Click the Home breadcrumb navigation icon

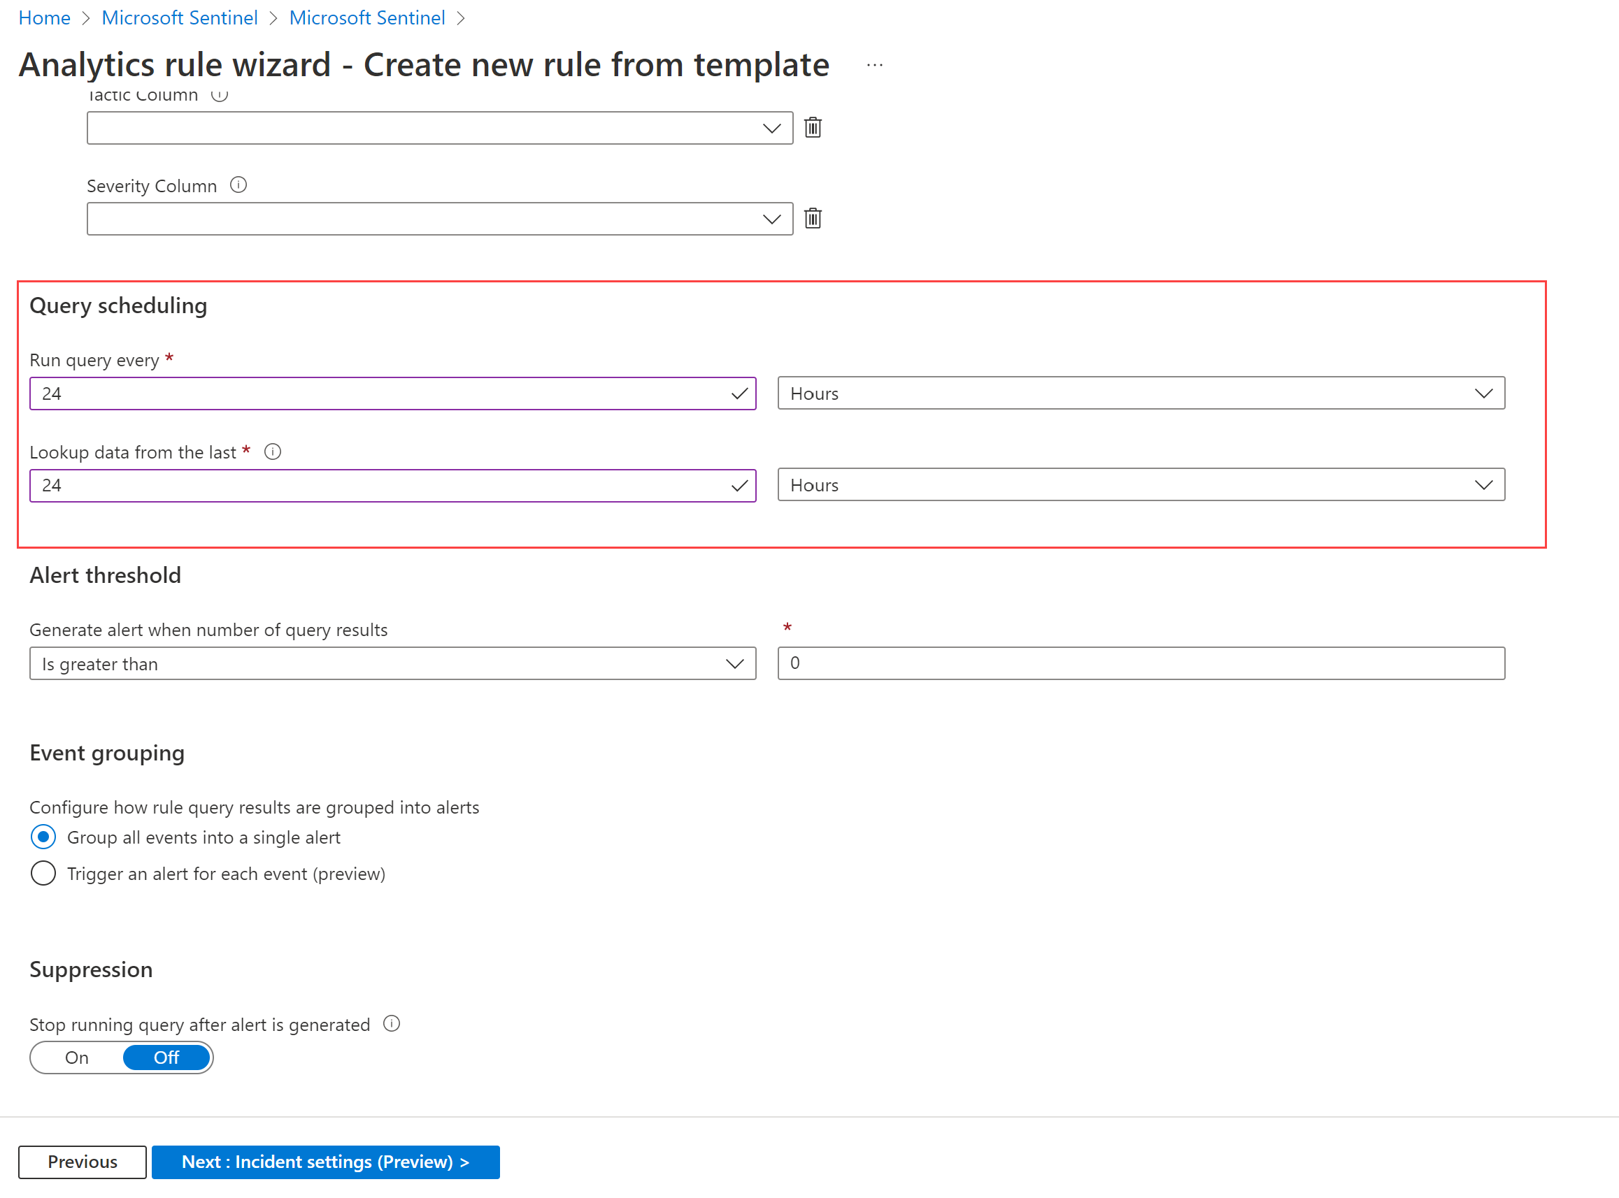[44, 17]
